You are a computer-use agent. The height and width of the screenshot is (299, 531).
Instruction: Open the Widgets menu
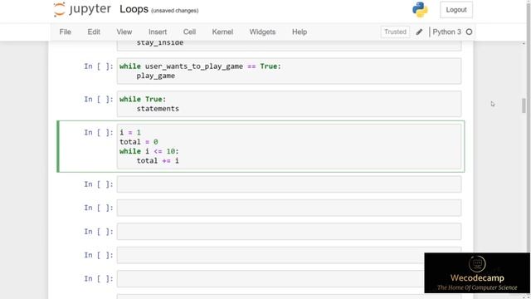[262, 32]
